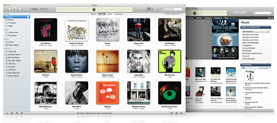Open Purchased list in sidebar
Image resolution: width=277 pixels, height=123 pixels.
(17, 35)
